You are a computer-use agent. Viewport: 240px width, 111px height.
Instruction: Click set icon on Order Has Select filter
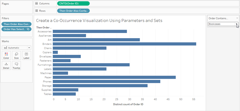point(28,29)
